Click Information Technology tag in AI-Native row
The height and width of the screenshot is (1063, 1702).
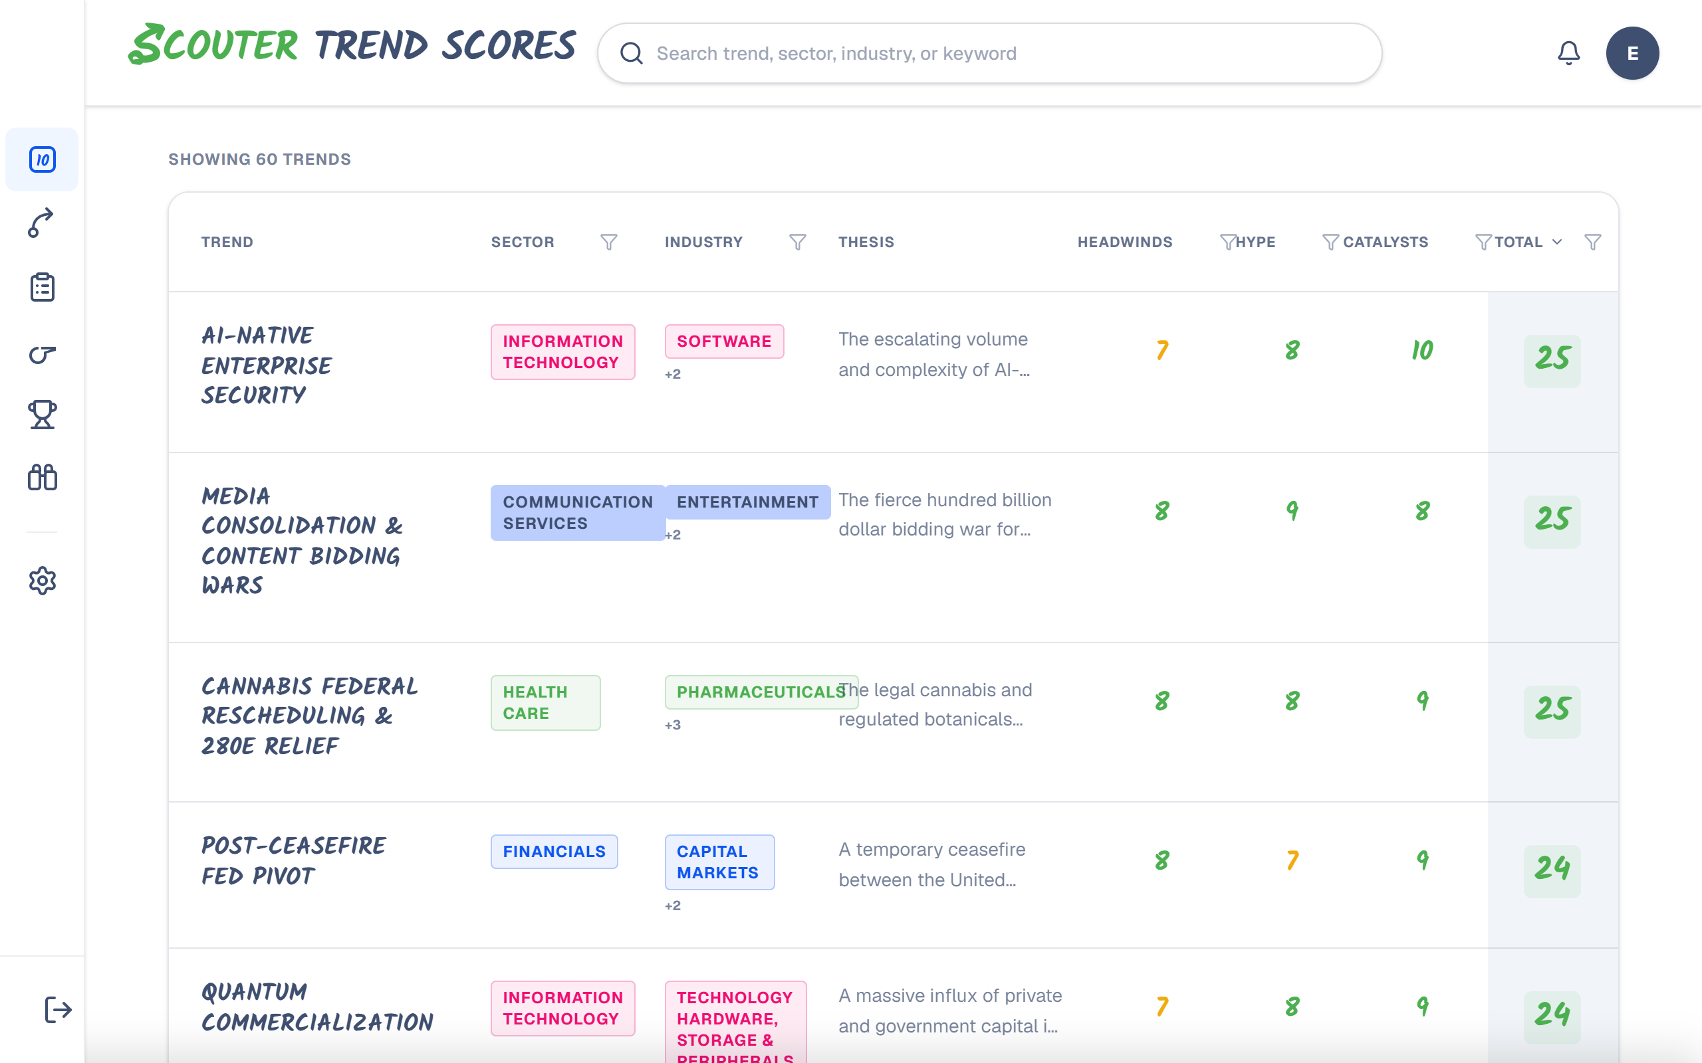point(562,351)
